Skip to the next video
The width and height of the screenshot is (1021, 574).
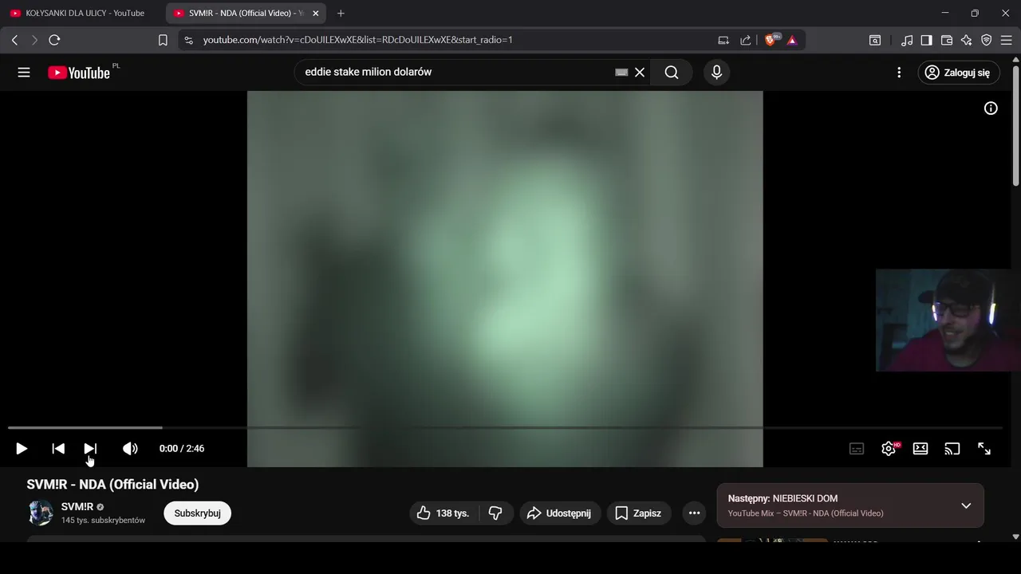click(90, 449)
